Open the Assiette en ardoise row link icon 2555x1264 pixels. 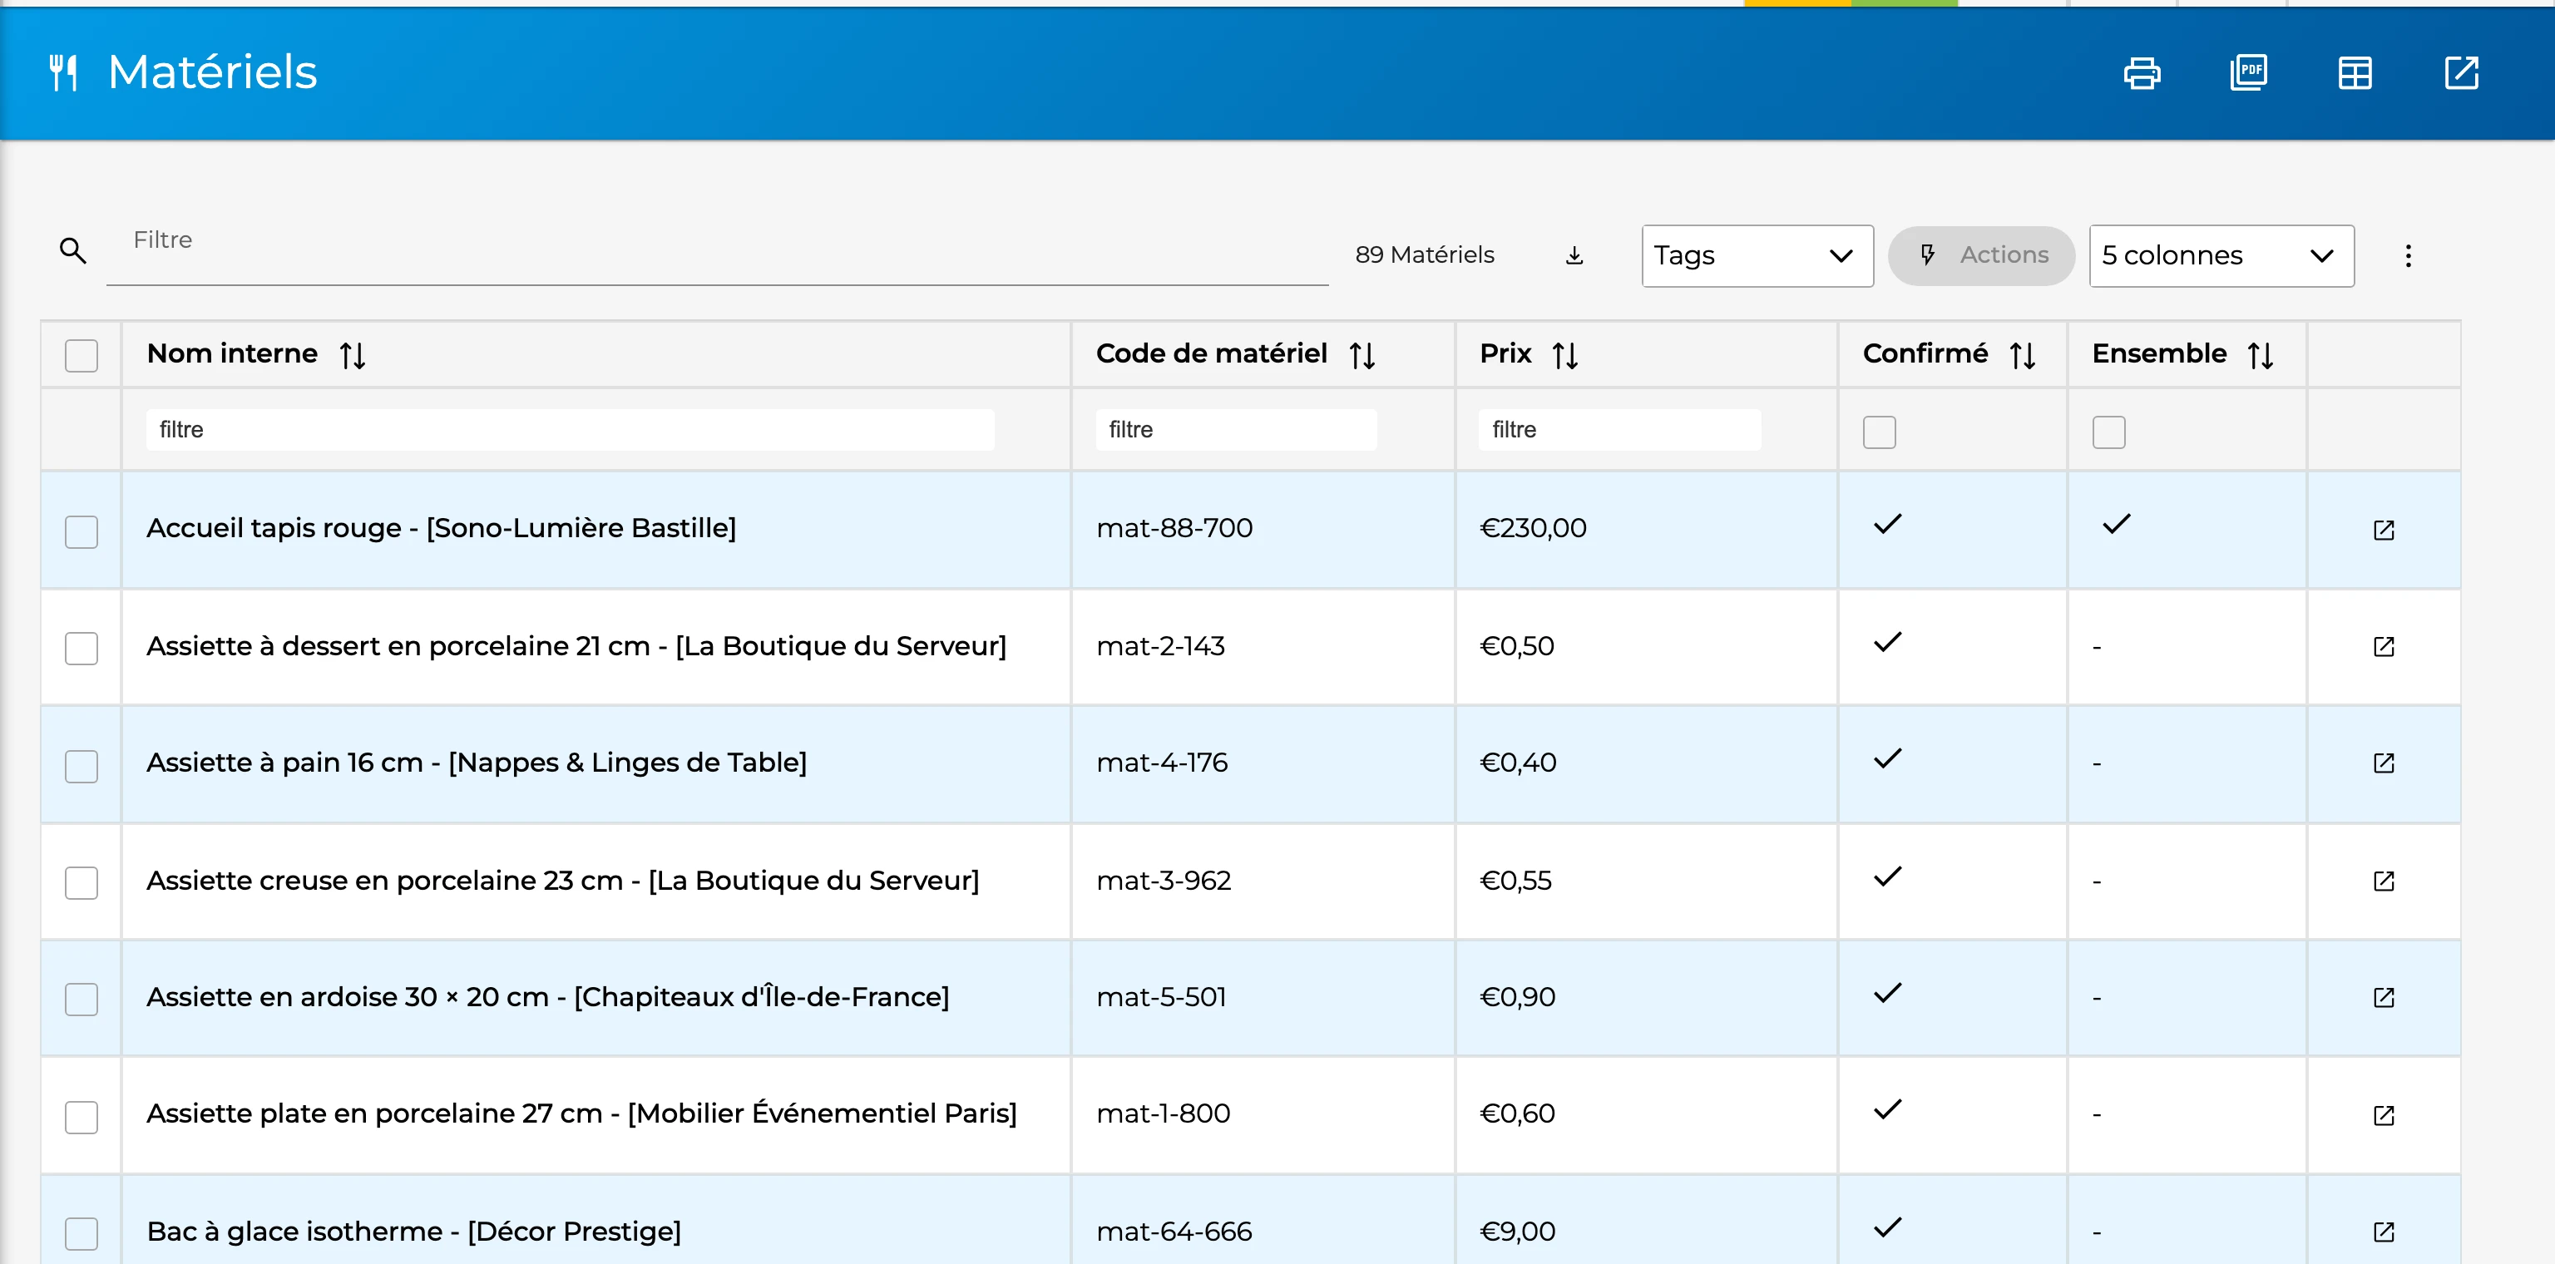[x=2384, y=997]
